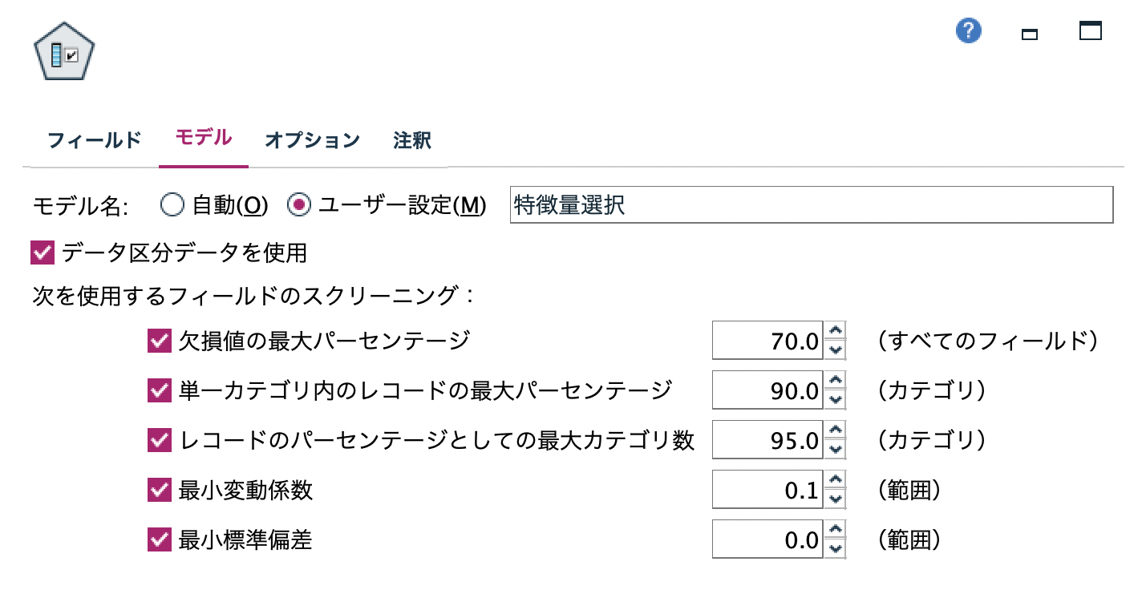Switch to the 注釈 tab

411,140
